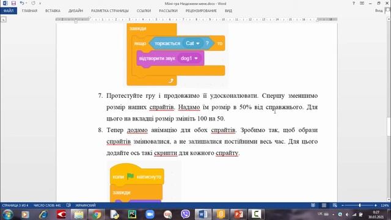The image size is (391, 220).
Task: Switch to Print Layout view icon
Action: 324,205
